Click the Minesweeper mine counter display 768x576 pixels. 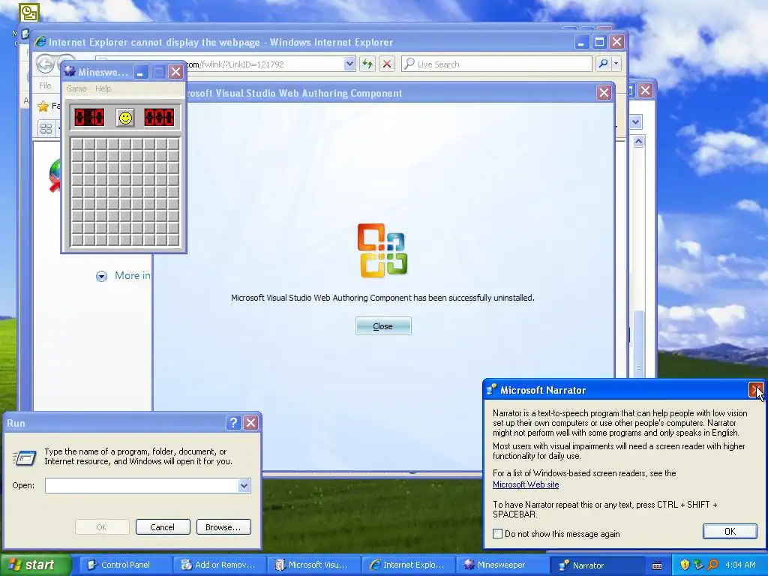pos(89,118)
